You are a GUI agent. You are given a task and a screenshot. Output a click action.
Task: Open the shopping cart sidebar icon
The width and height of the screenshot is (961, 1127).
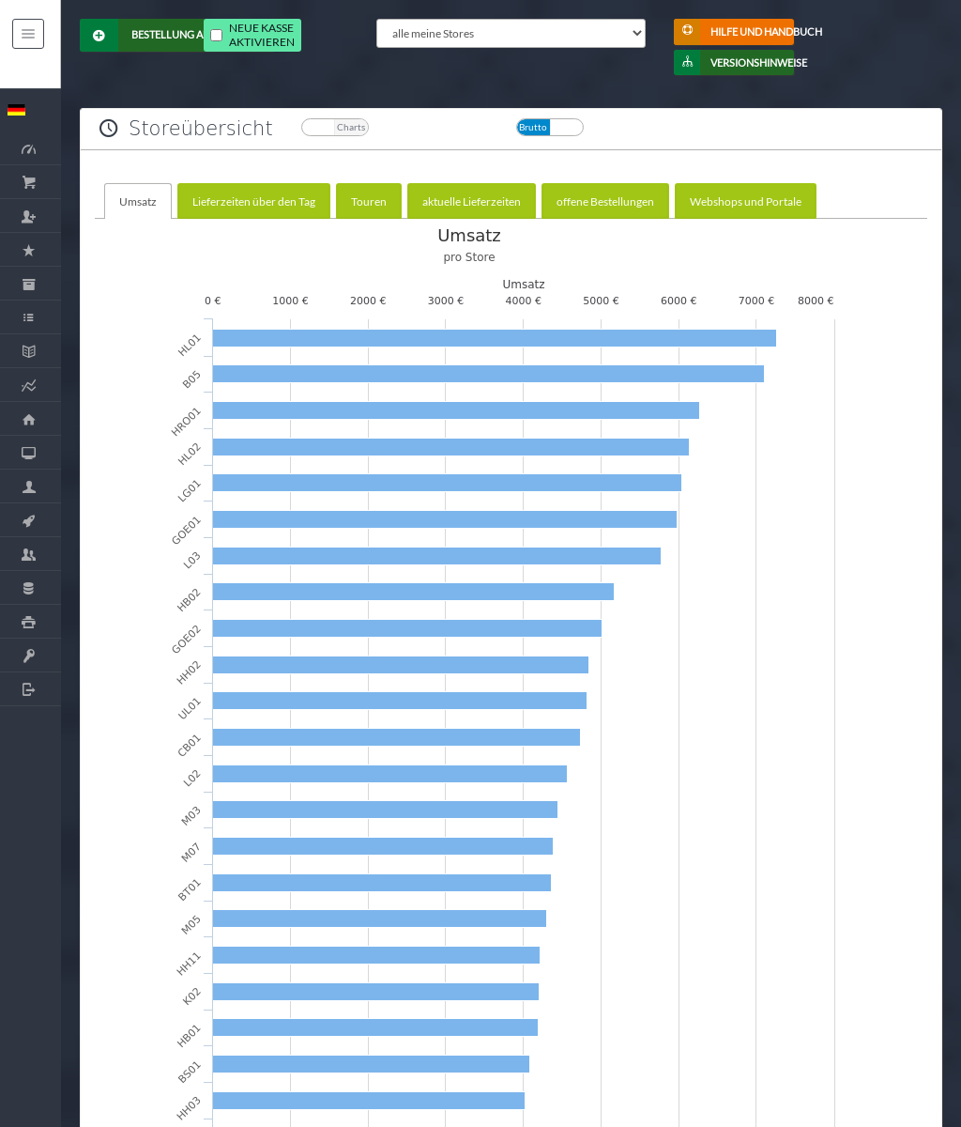click(x=29, y=182)
